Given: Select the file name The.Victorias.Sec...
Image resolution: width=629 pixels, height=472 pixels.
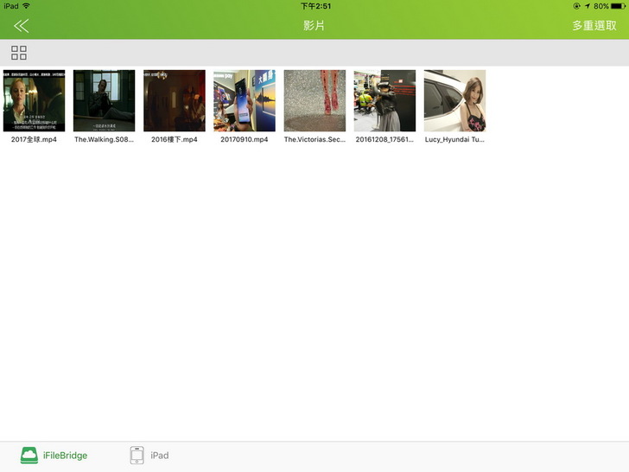Looking at the screenshot, I should [314, 140].
